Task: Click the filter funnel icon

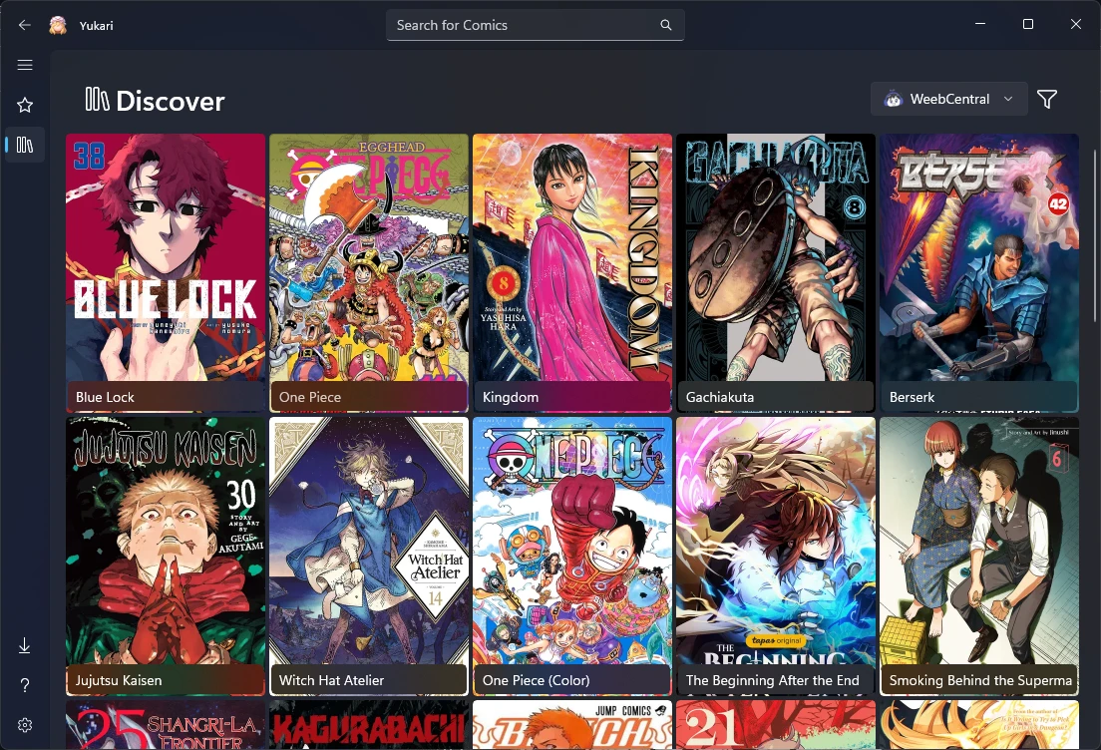Action: (1047, 99)
